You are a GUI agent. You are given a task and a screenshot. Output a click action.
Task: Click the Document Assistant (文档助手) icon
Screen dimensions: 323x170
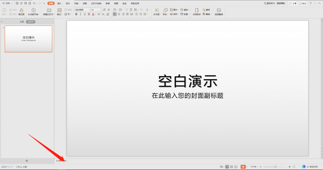(197, 10)
